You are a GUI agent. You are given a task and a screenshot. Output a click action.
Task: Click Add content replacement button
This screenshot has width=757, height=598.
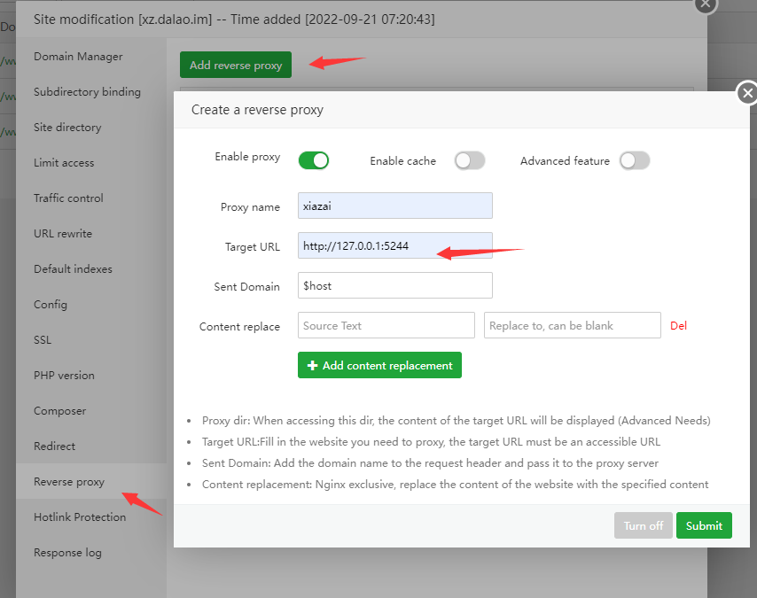[x=379, y=365]
